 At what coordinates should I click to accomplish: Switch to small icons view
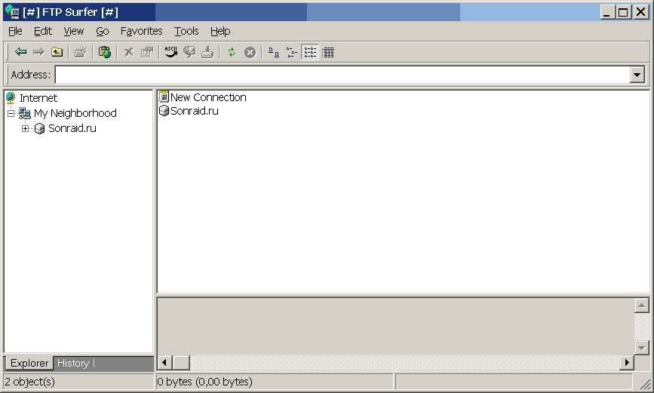[x=292, y=52]
